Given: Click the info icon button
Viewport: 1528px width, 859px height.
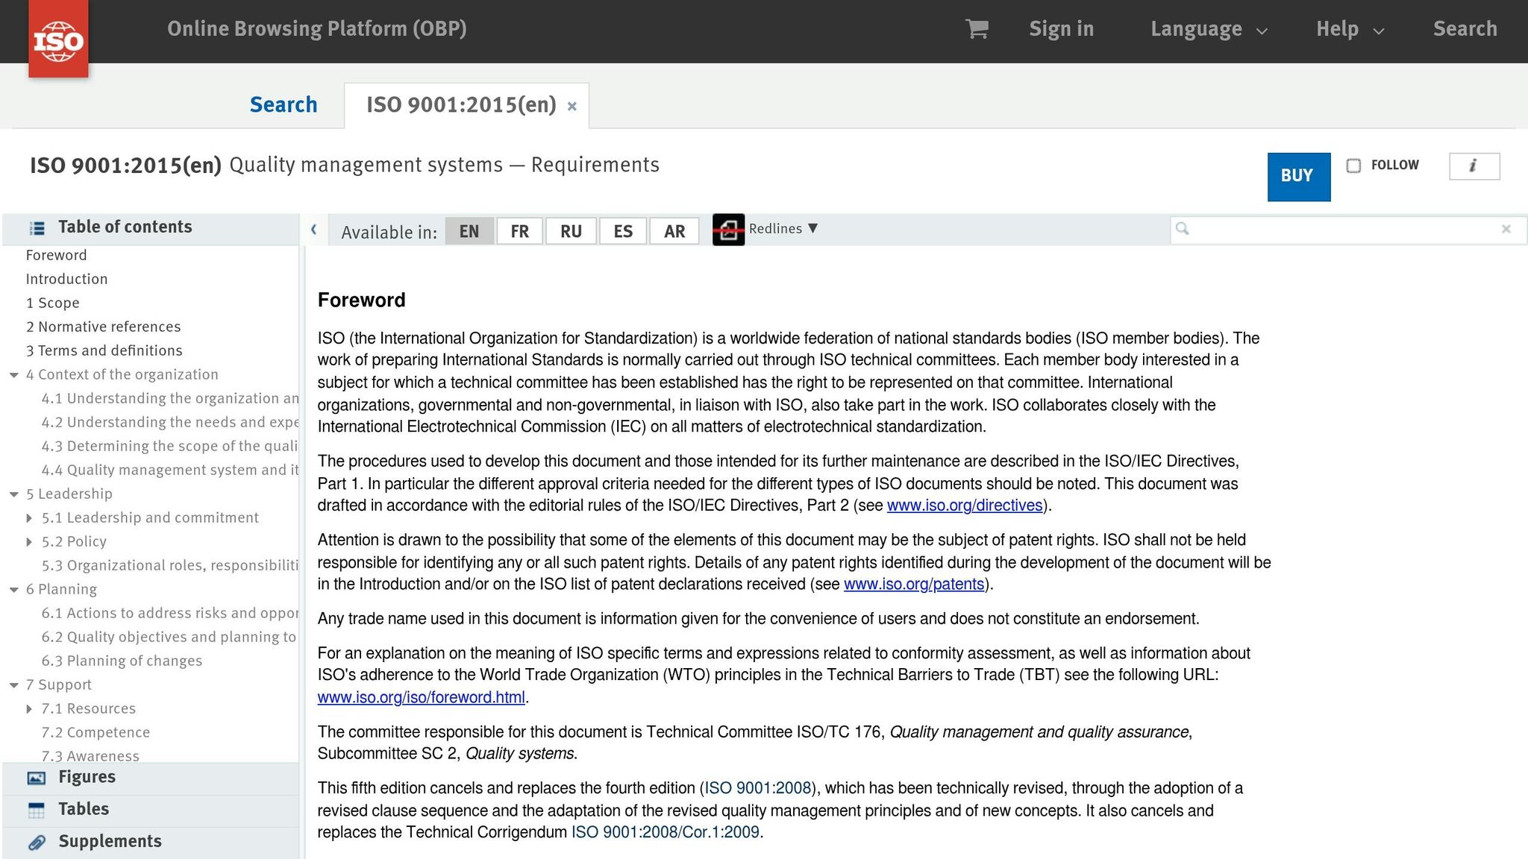Looking at the screenshot, I should tap(1474, 166).
